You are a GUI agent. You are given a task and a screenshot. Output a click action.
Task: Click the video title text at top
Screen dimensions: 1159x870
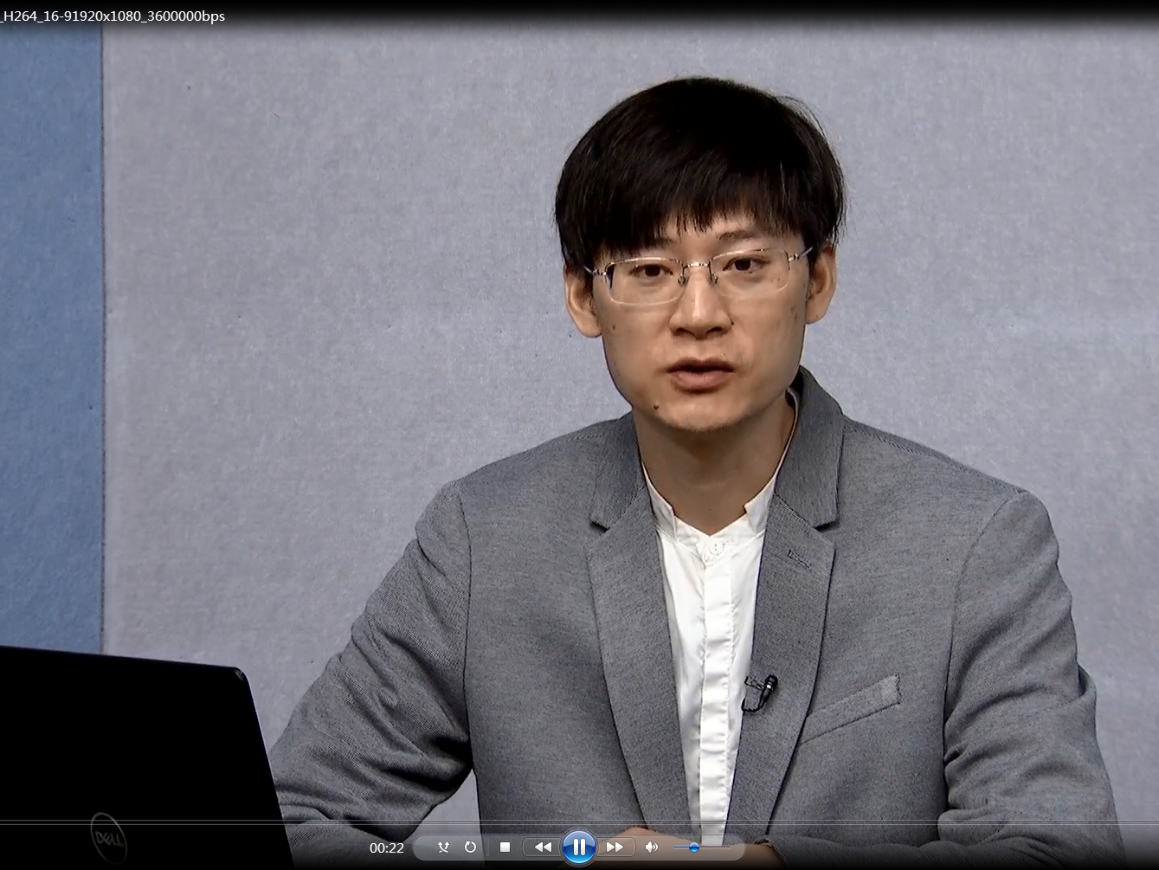(x=113, y=16)
